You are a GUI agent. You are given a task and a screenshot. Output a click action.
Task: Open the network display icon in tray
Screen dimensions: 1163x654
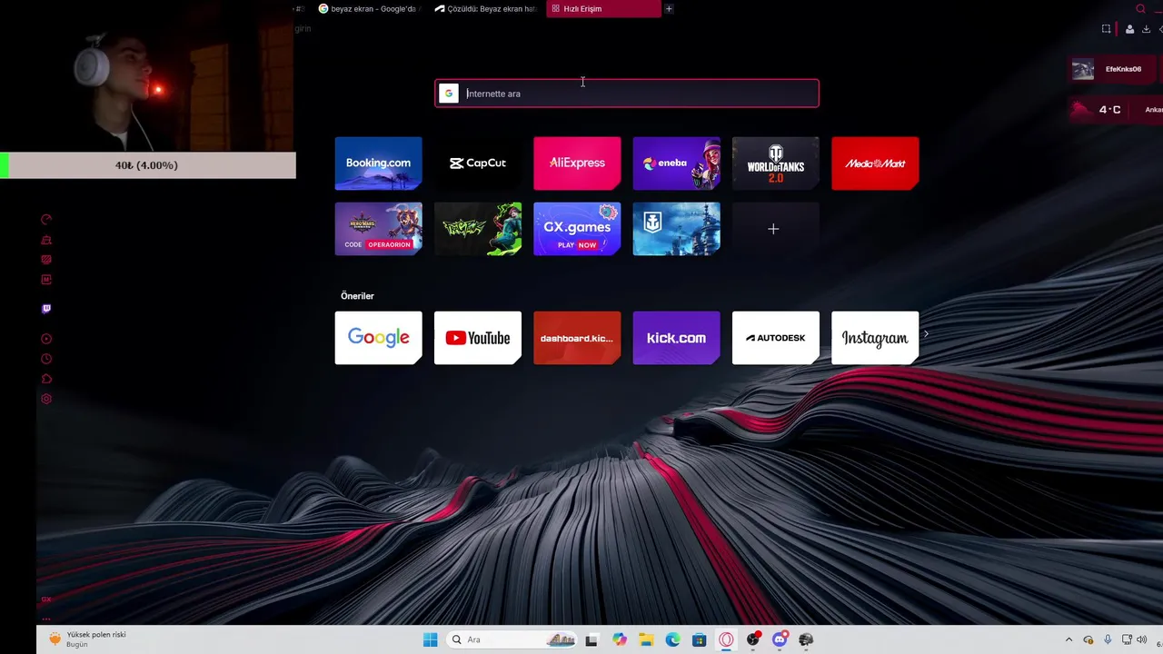pos(1127,639)
